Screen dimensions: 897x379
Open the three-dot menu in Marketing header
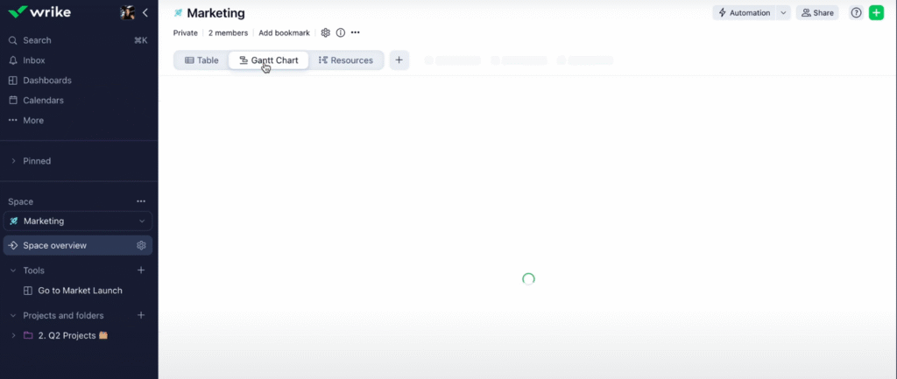tap(356, 32)
